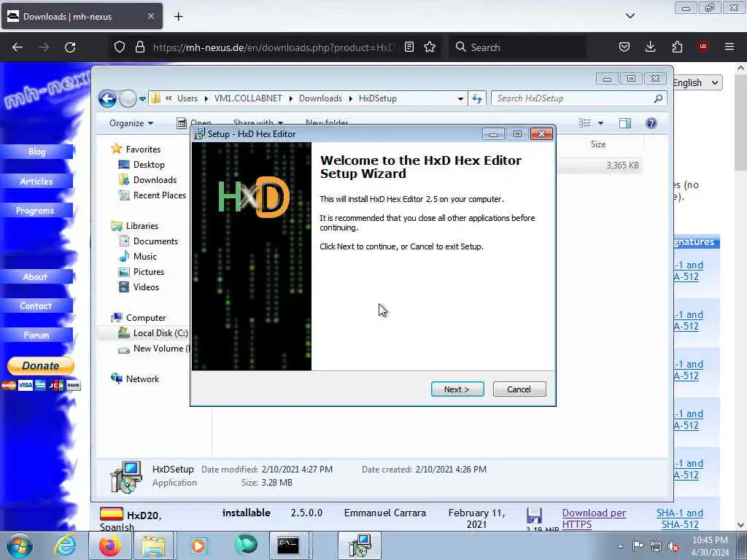Open Windows Media Player on taskbar
Screen dimensions: 747x560
[198, 545]
